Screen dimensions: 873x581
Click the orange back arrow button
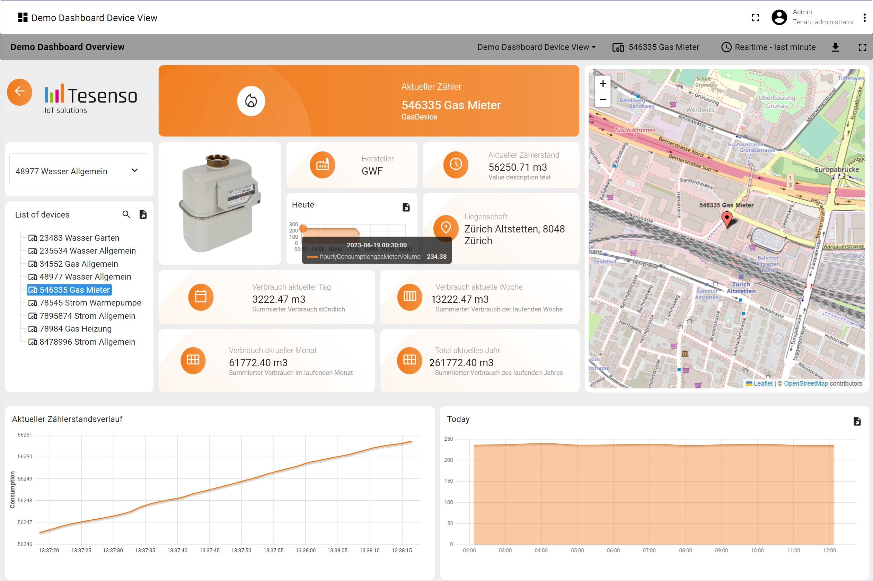tap(20, 91)
